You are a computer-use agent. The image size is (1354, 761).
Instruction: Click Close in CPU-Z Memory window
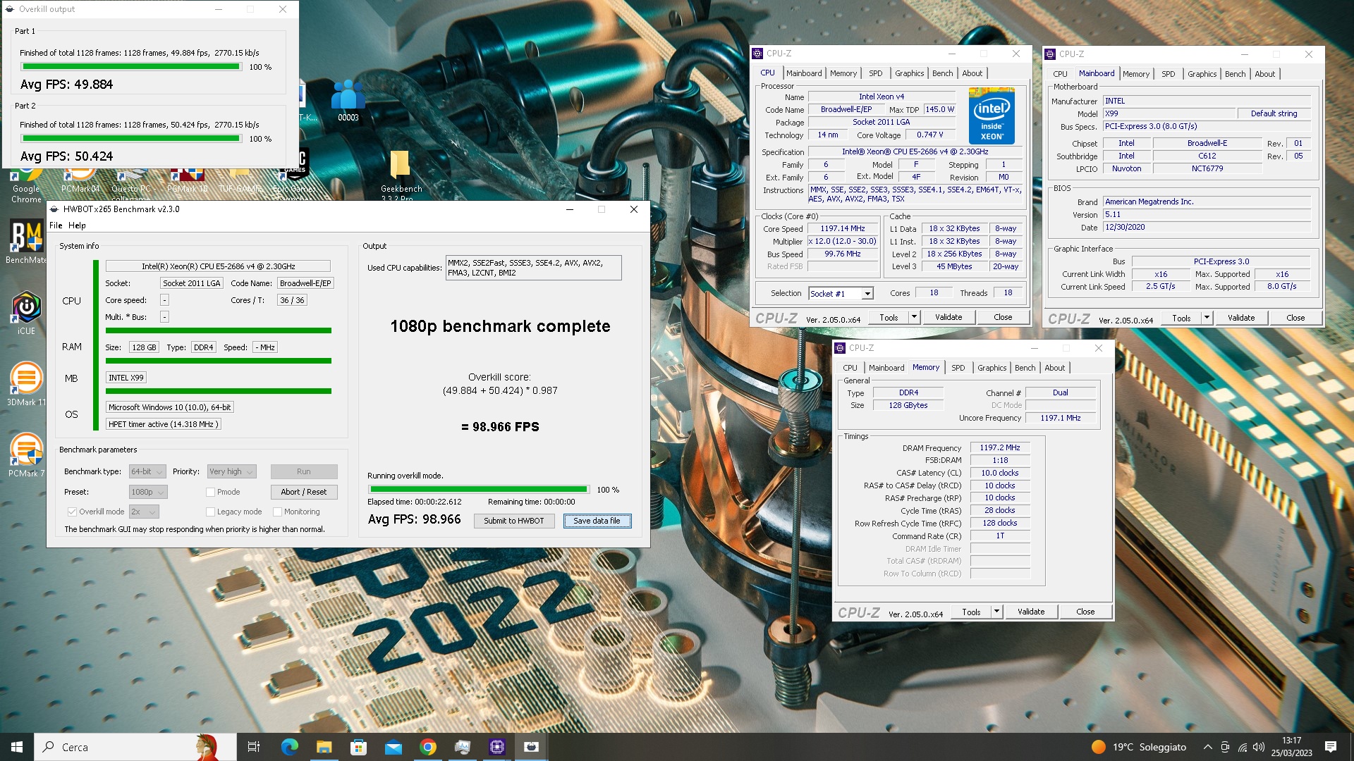[x=1085, y=612]
